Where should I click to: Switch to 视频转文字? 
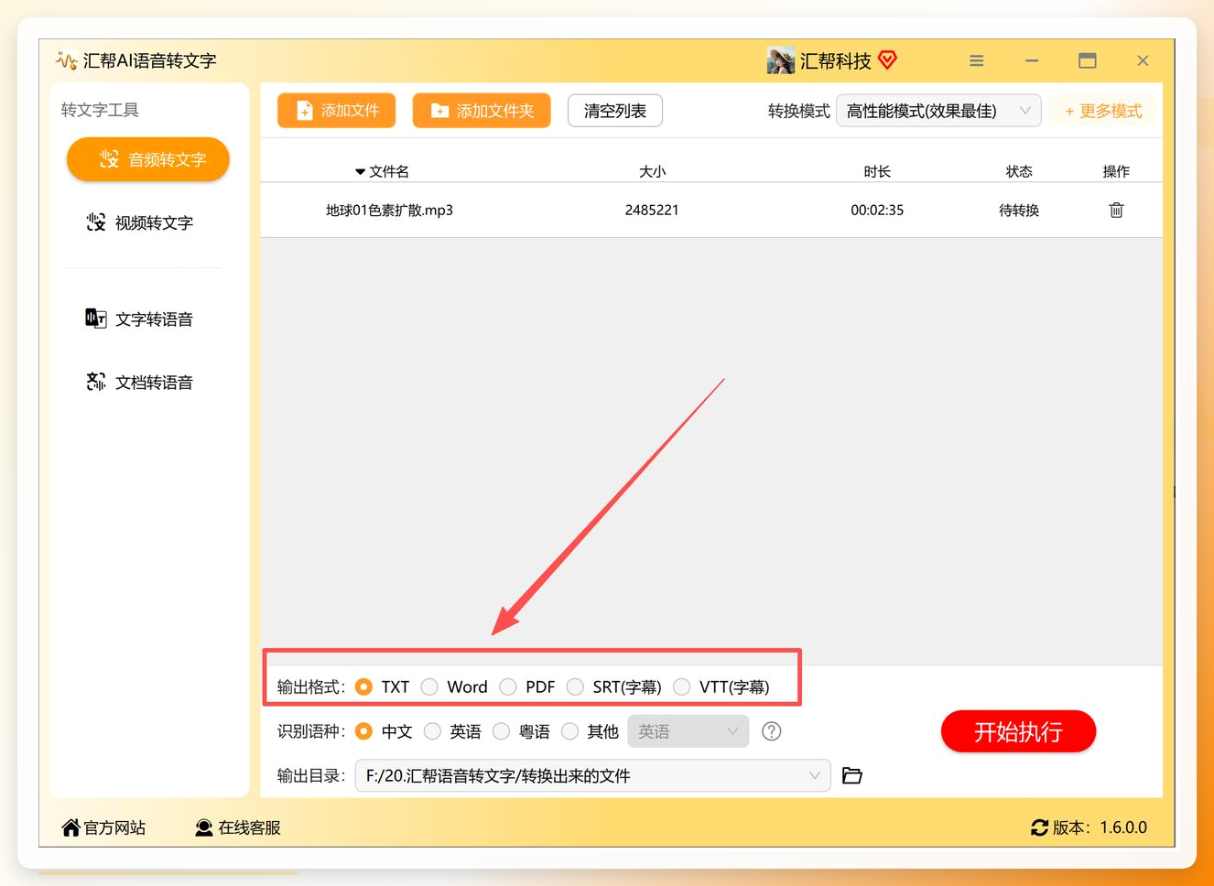tap(140, 222)
